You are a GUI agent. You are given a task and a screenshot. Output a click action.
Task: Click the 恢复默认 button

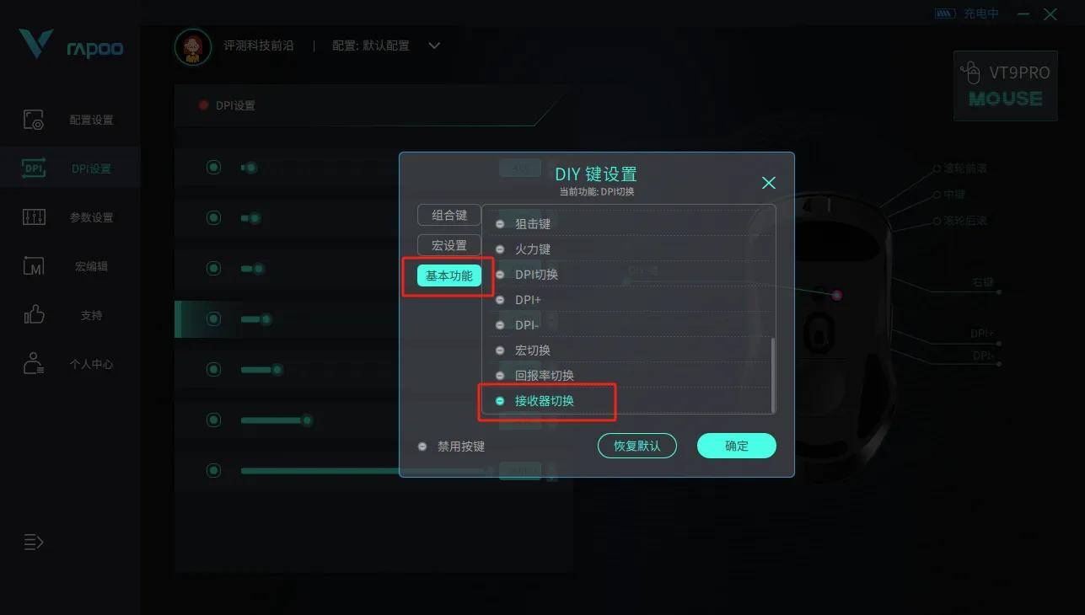point(637,446)
